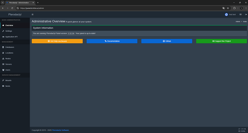
Task: Go to Databases in sidebar
Action: (15, 47)
